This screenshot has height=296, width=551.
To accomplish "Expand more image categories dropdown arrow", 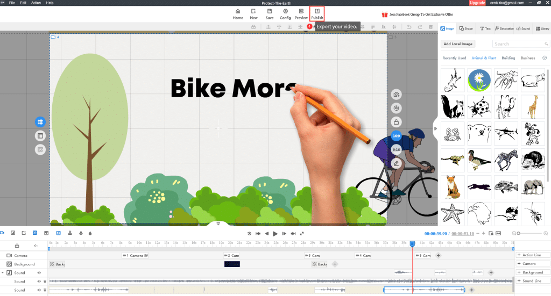I will (544, 58).
